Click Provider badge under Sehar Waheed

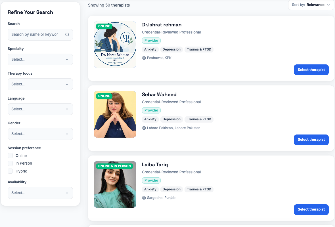(151, 110)
